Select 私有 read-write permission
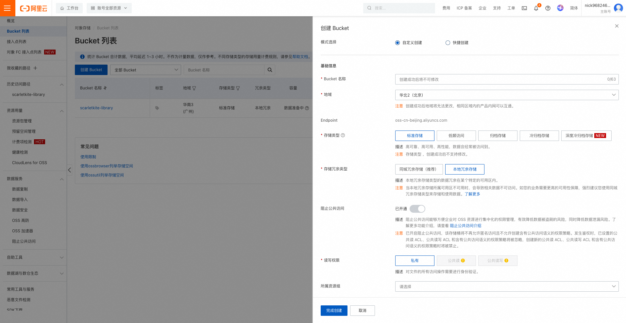 [415, 261]
